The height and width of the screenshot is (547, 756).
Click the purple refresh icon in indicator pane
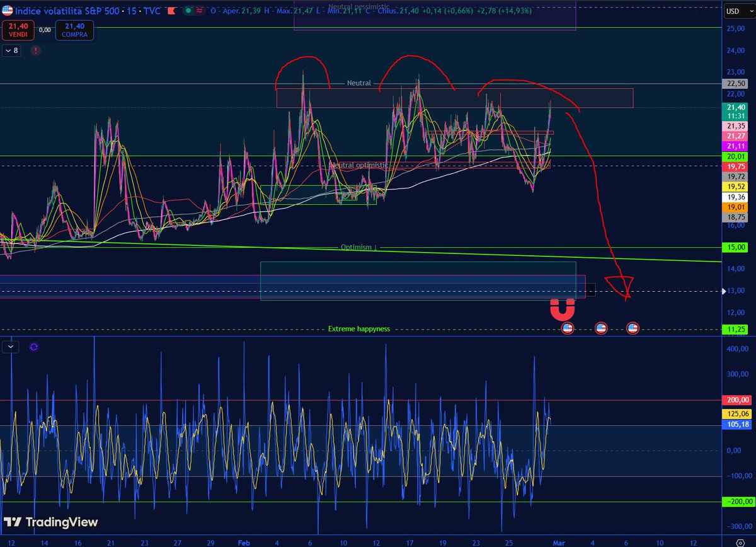(x=33, y=347)
